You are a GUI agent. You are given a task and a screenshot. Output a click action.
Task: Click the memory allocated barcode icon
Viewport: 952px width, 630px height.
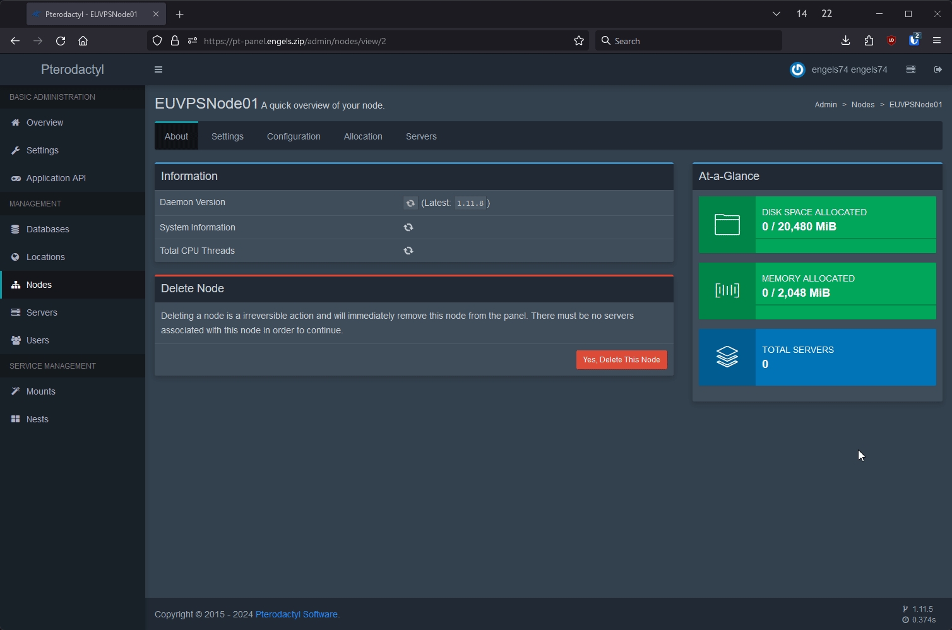[727, 290]
